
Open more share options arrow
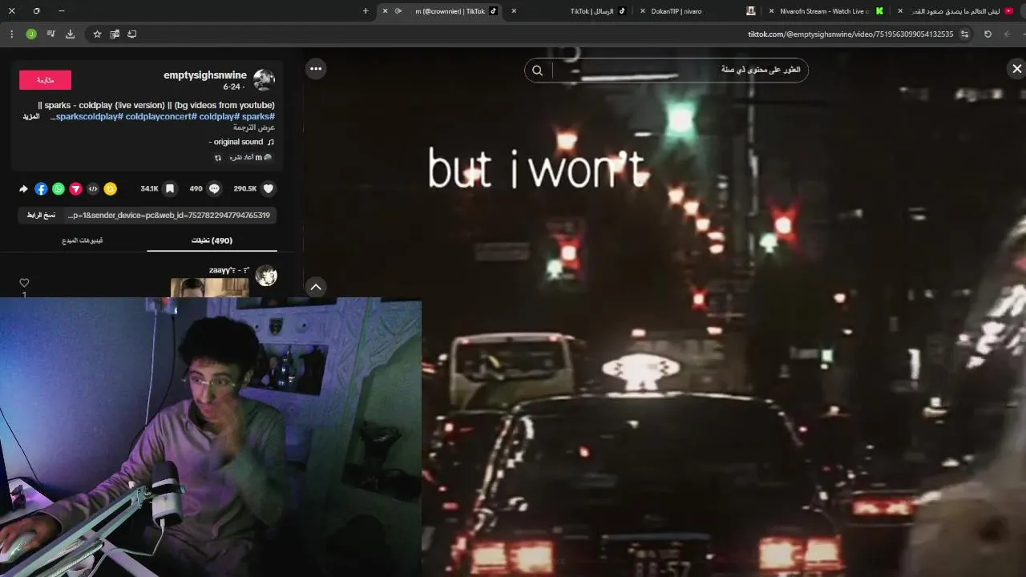click(23, 189)
